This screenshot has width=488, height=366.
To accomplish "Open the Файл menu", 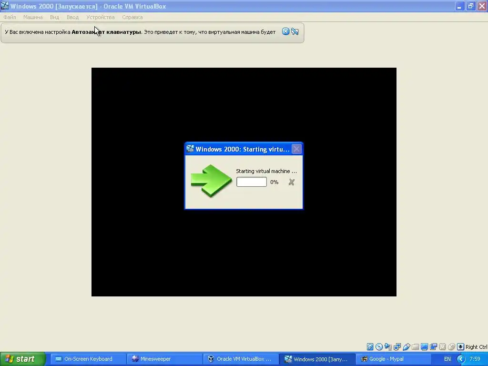I will click(x=10, y=17).
